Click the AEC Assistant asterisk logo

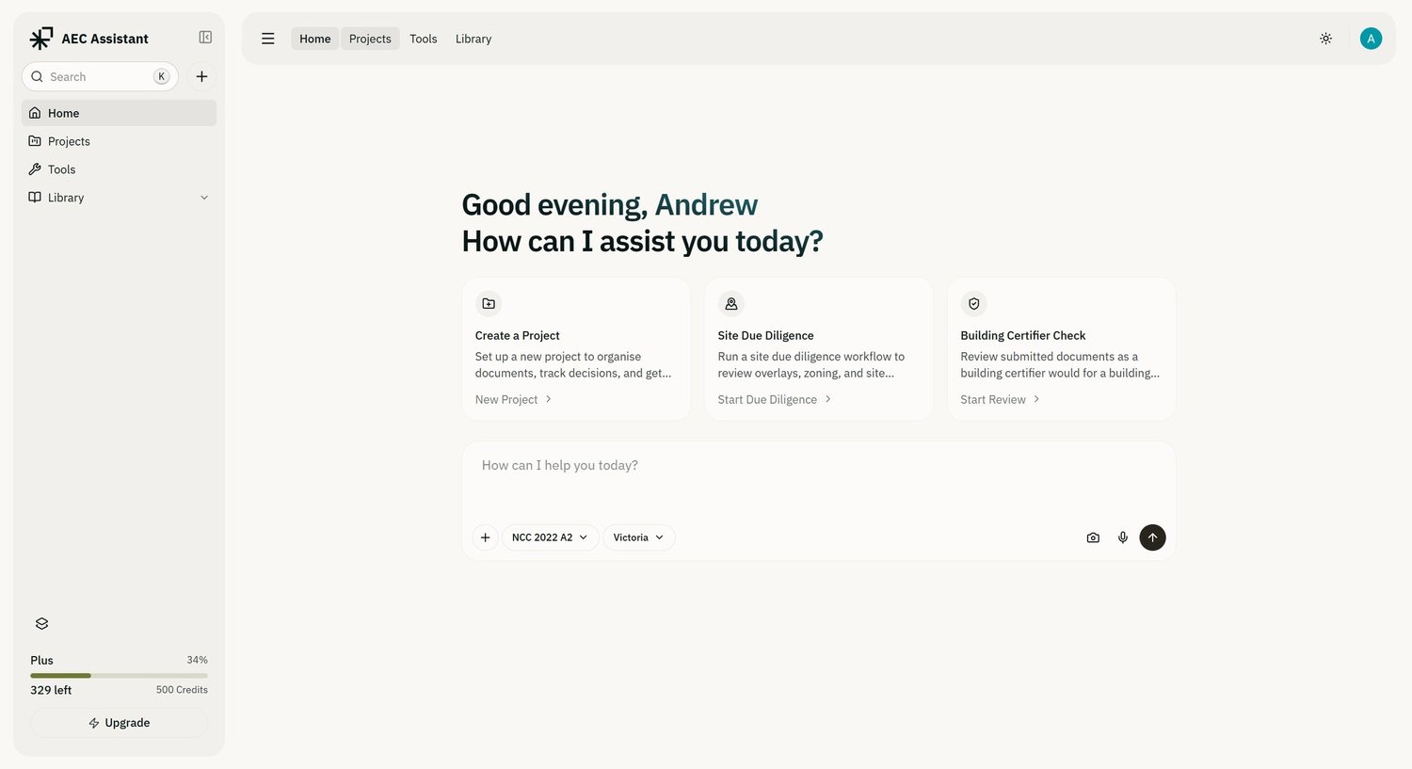(41, 39)
